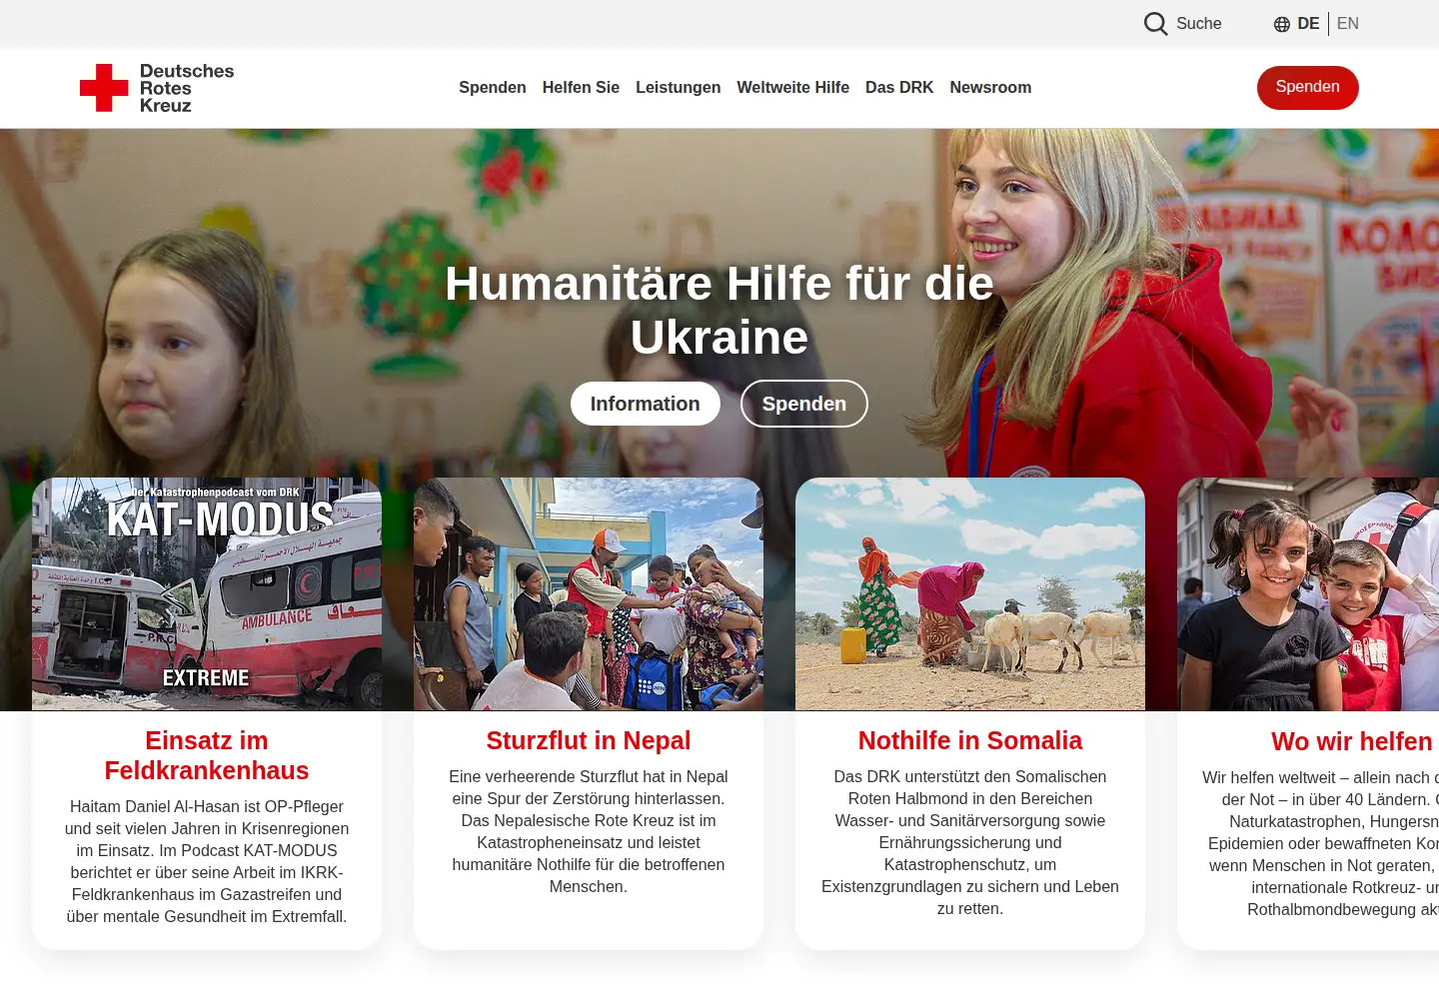
Task: Click the Suche search label
Action: (1199, 24)
